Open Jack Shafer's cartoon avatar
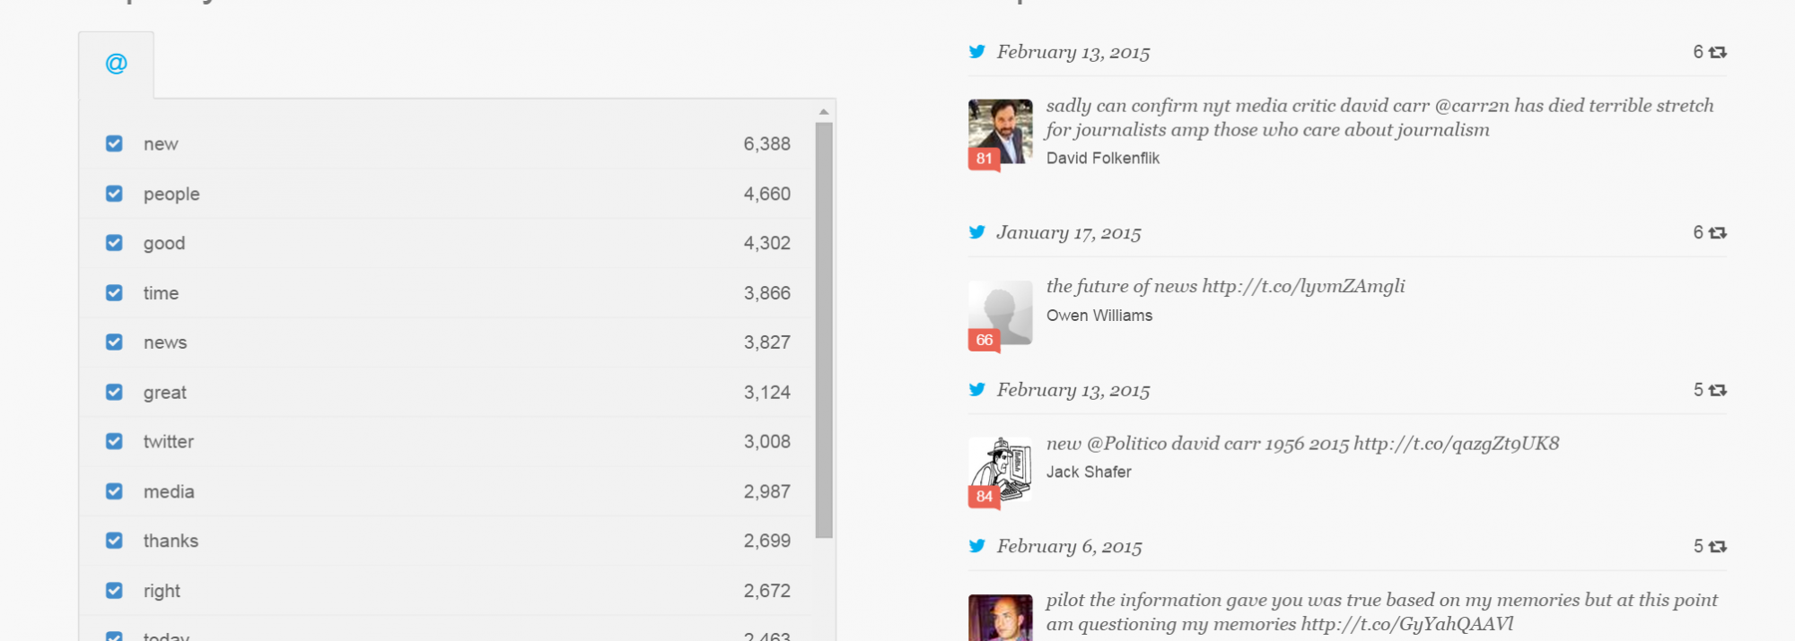Viewport: 1795px width, 641px height. pyautogui.click(x=1003, y=466)
